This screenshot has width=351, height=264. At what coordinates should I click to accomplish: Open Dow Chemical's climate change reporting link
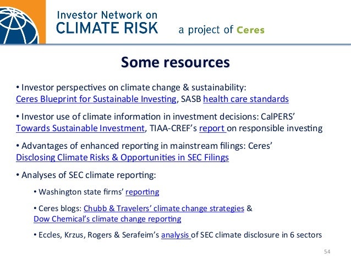(x=107, y=219)
